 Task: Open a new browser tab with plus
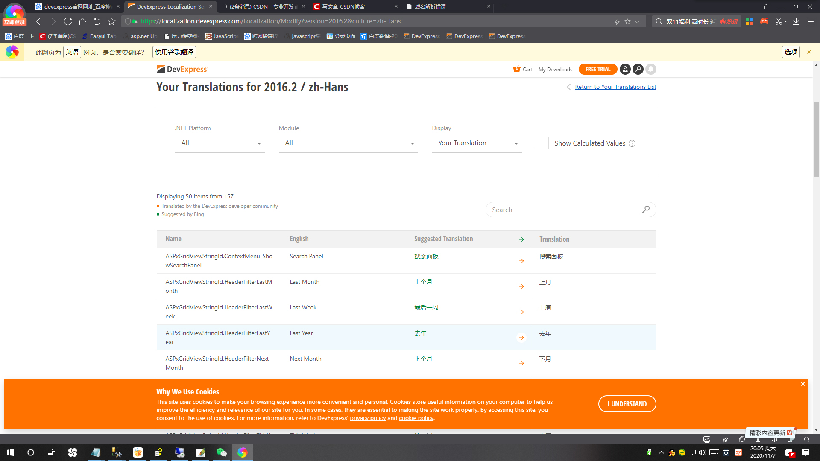504,6
